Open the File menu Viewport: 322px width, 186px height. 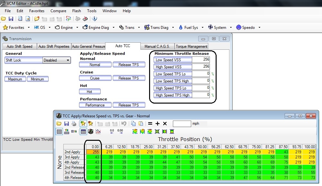click(8, 11)
